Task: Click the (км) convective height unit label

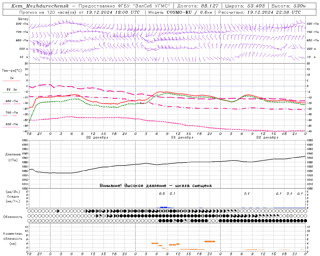Action: pyautogui.click(x=13, y=243)
